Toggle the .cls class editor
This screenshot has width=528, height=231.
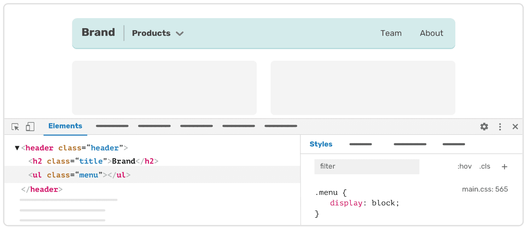tap(484, 167)
